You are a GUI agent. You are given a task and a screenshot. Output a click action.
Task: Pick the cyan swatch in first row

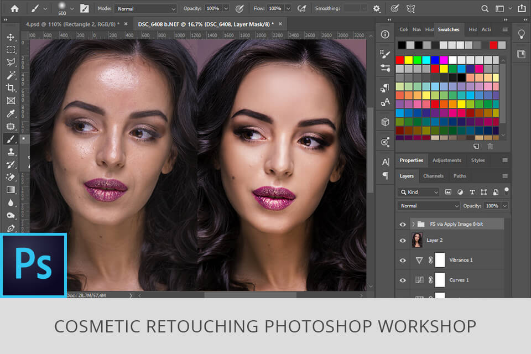click(x=426, y=60)
